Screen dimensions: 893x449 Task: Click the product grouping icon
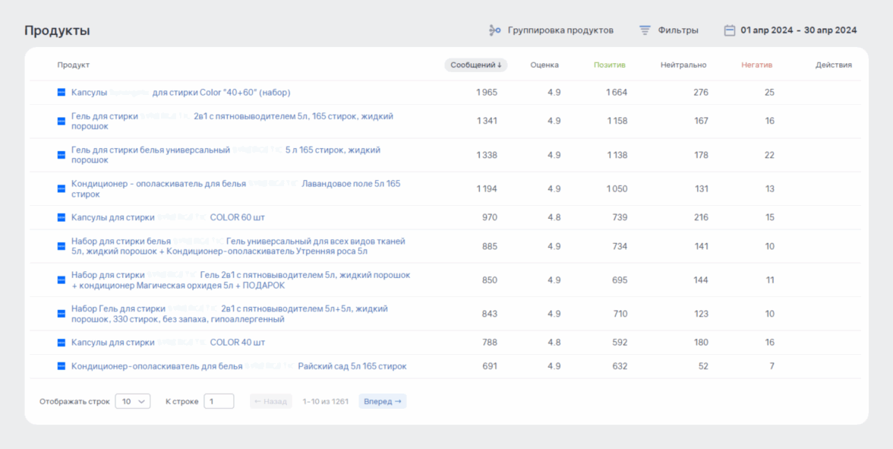(494, 30)
